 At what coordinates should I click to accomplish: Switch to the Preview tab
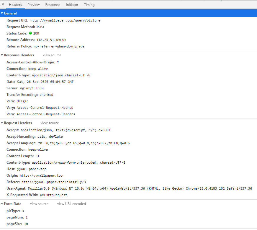[x=33, y=5]
